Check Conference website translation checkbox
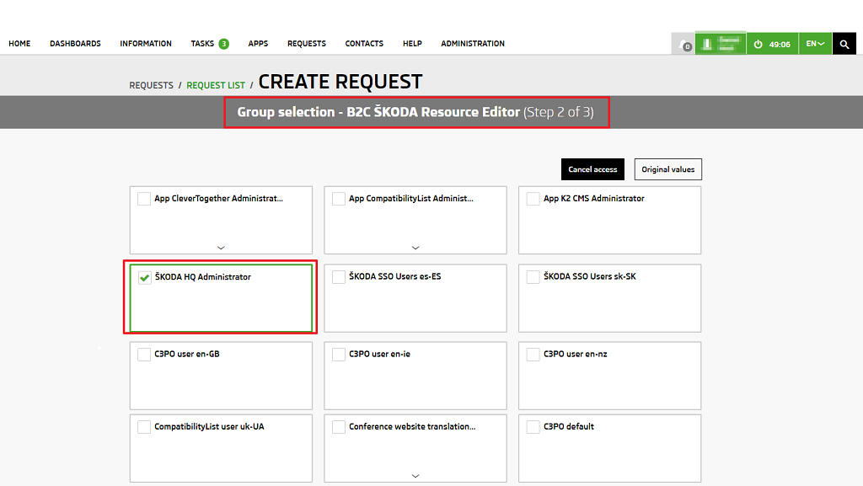The image size is (863, 486). tap(339, 427)
